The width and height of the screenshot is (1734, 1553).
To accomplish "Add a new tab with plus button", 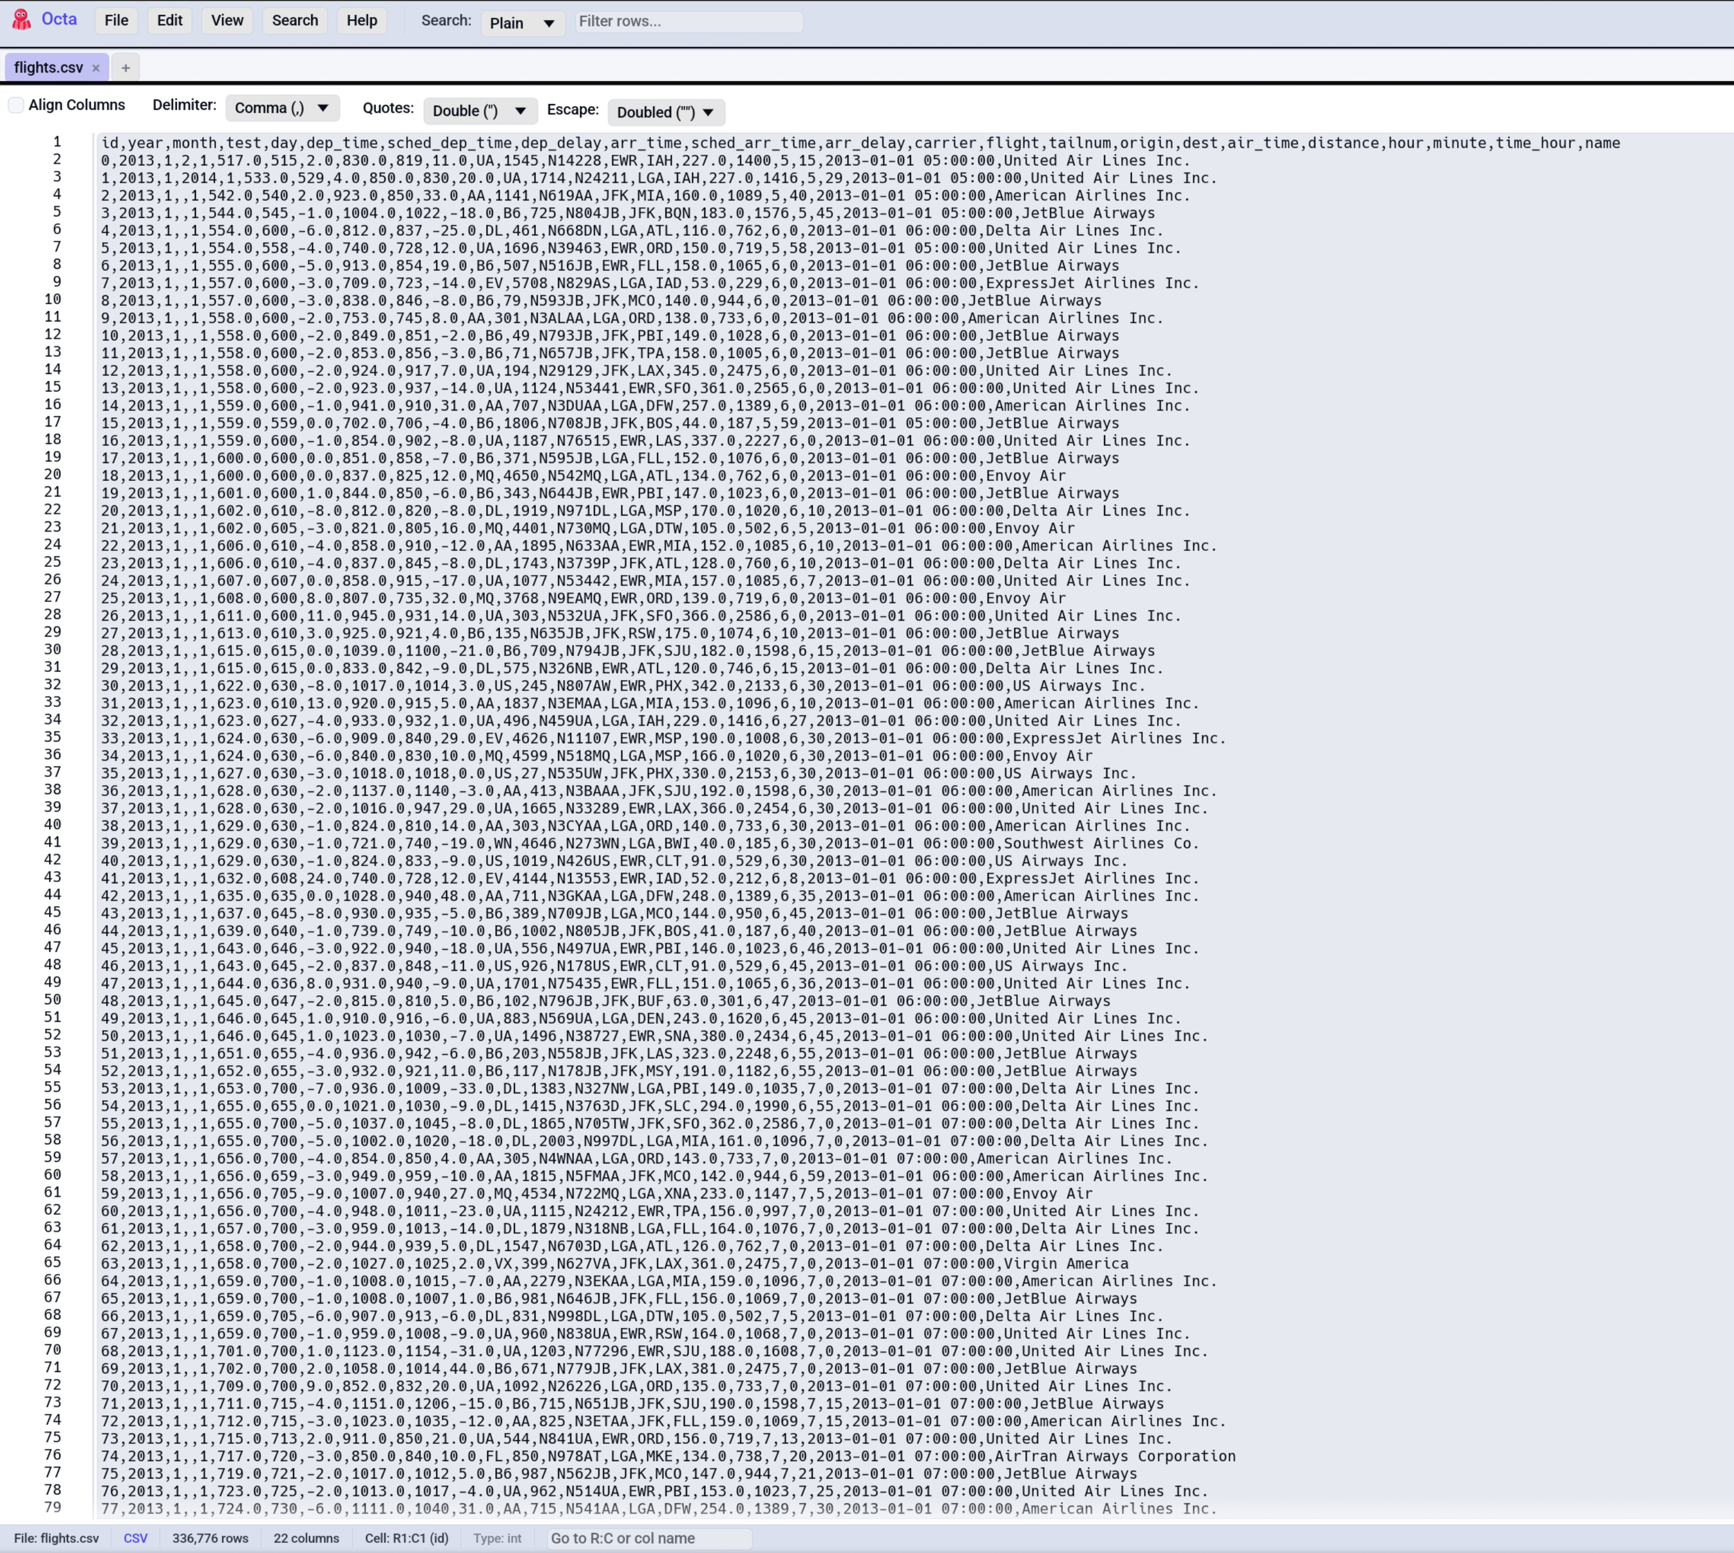I will (126, 69).
